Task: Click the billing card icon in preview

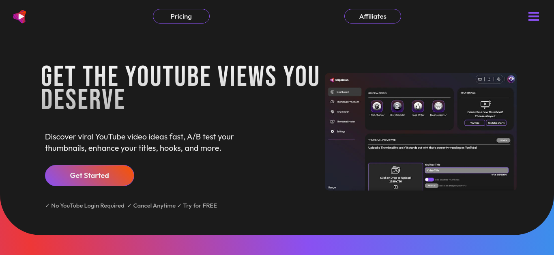Action: (480, 79)
